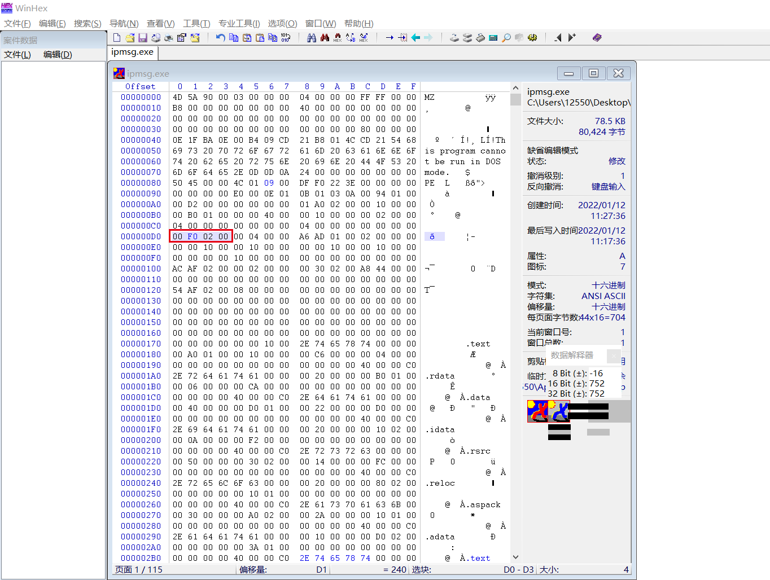Click the Open disk toolbar icon

pos(454,38)
